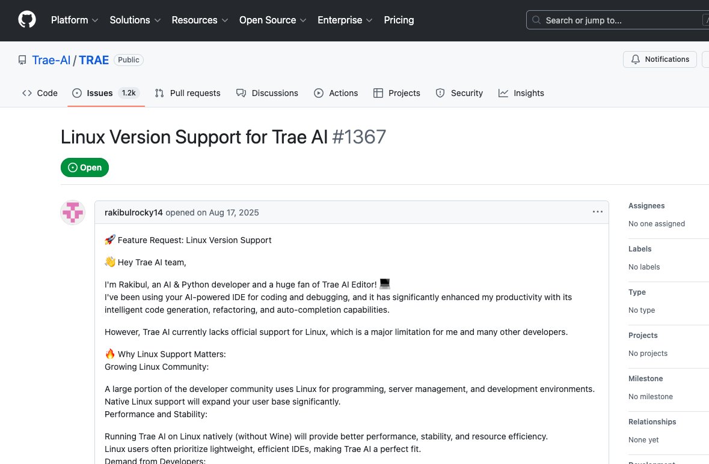The width and height of the screenshot is (709, 464).
Task: Click the magnifier icon in search box
Action: [x=536, y=20]
